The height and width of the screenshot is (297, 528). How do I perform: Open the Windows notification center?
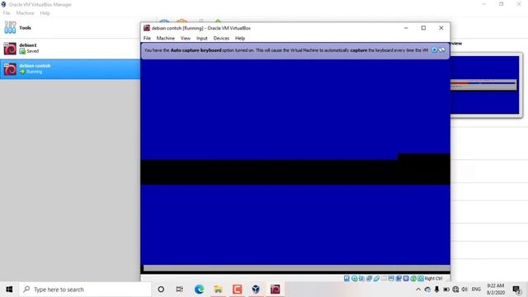point(516,290)
